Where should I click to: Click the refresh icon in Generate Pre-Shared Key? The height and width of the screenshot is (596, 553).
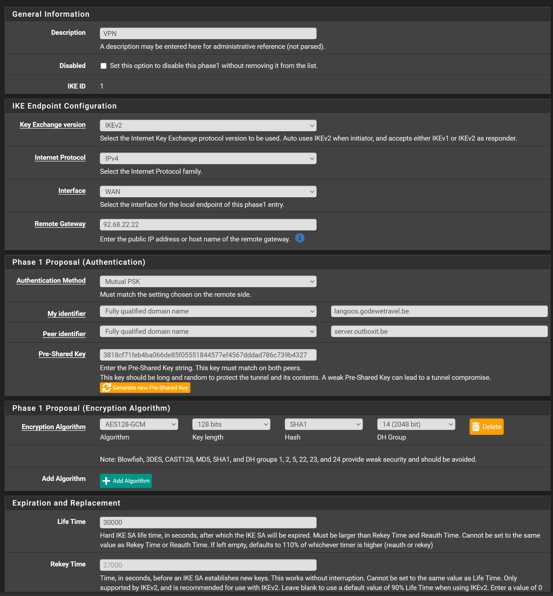coord(106,387)
